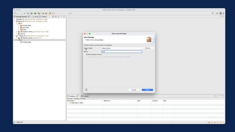Collapse the Week_02 project
Screen dimensions: 235x132
(x=15, y=21)
